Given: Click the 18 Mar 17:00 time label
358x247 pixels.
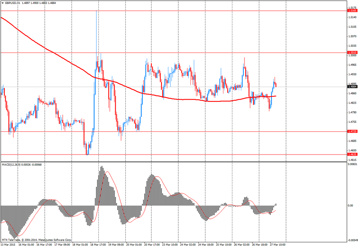Looking at the screenshot, I should click(98, 245).
